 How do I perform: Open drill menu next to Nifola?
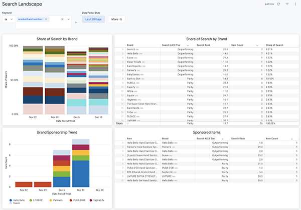[x=136, y=91]
